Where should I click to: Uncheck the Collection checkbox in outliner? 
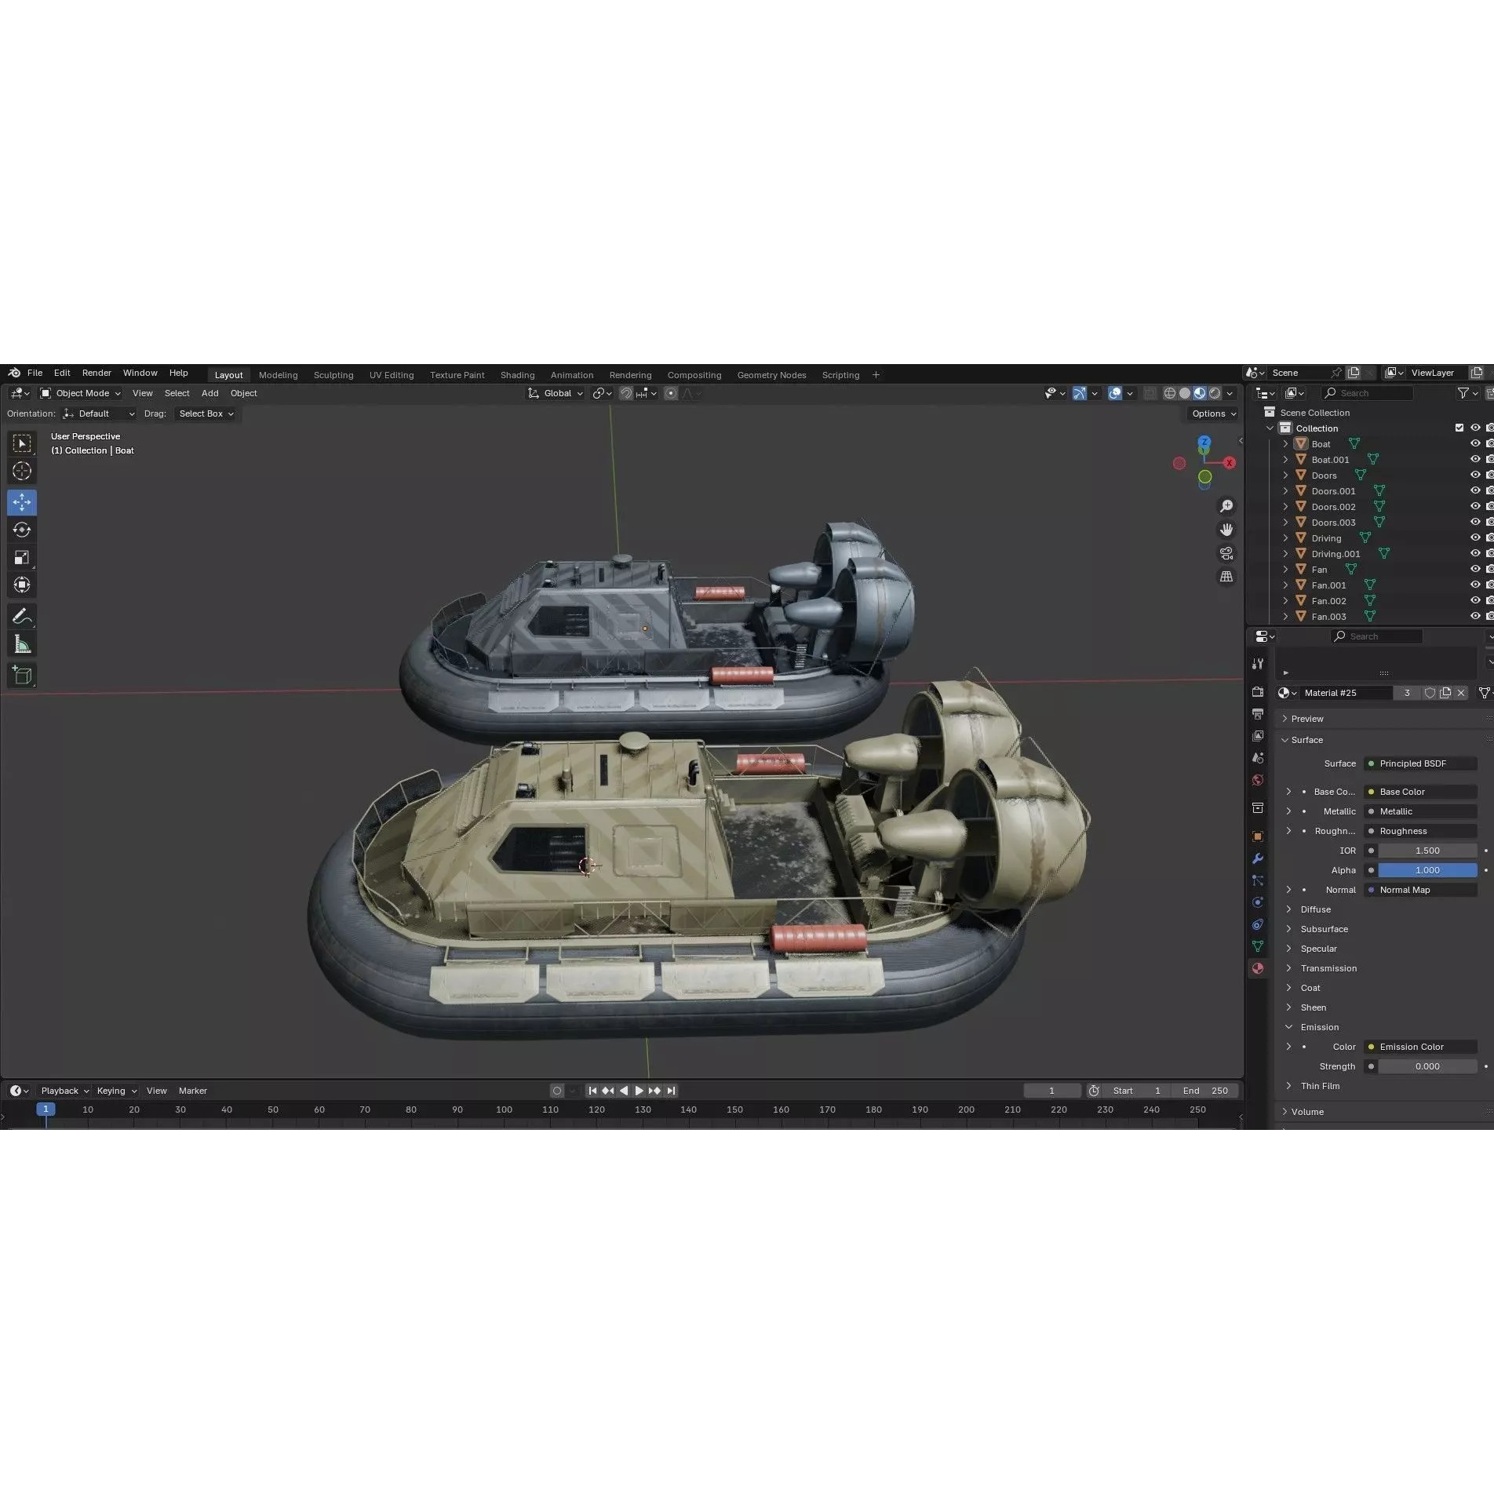[1459, 428]
